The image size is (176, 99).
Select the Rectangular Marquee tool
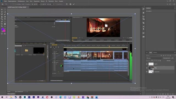click(x=5, y=10)
